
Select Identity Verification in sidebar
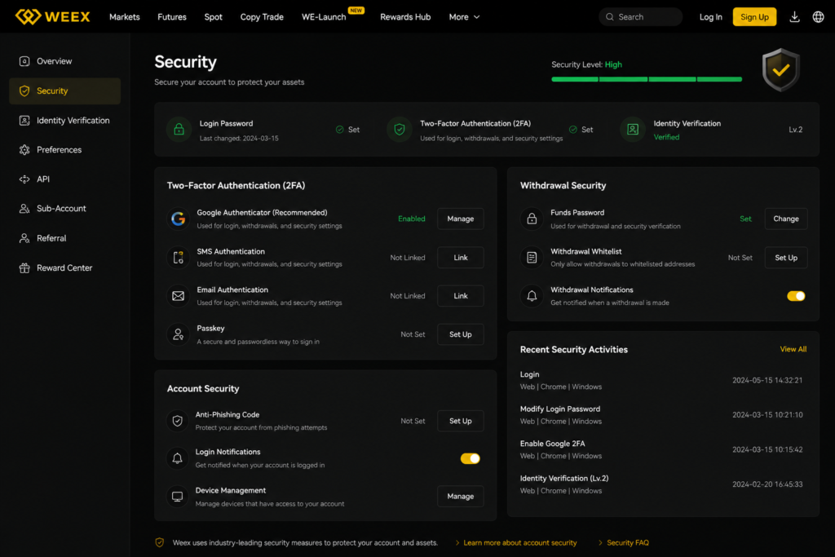click(65, 121)
